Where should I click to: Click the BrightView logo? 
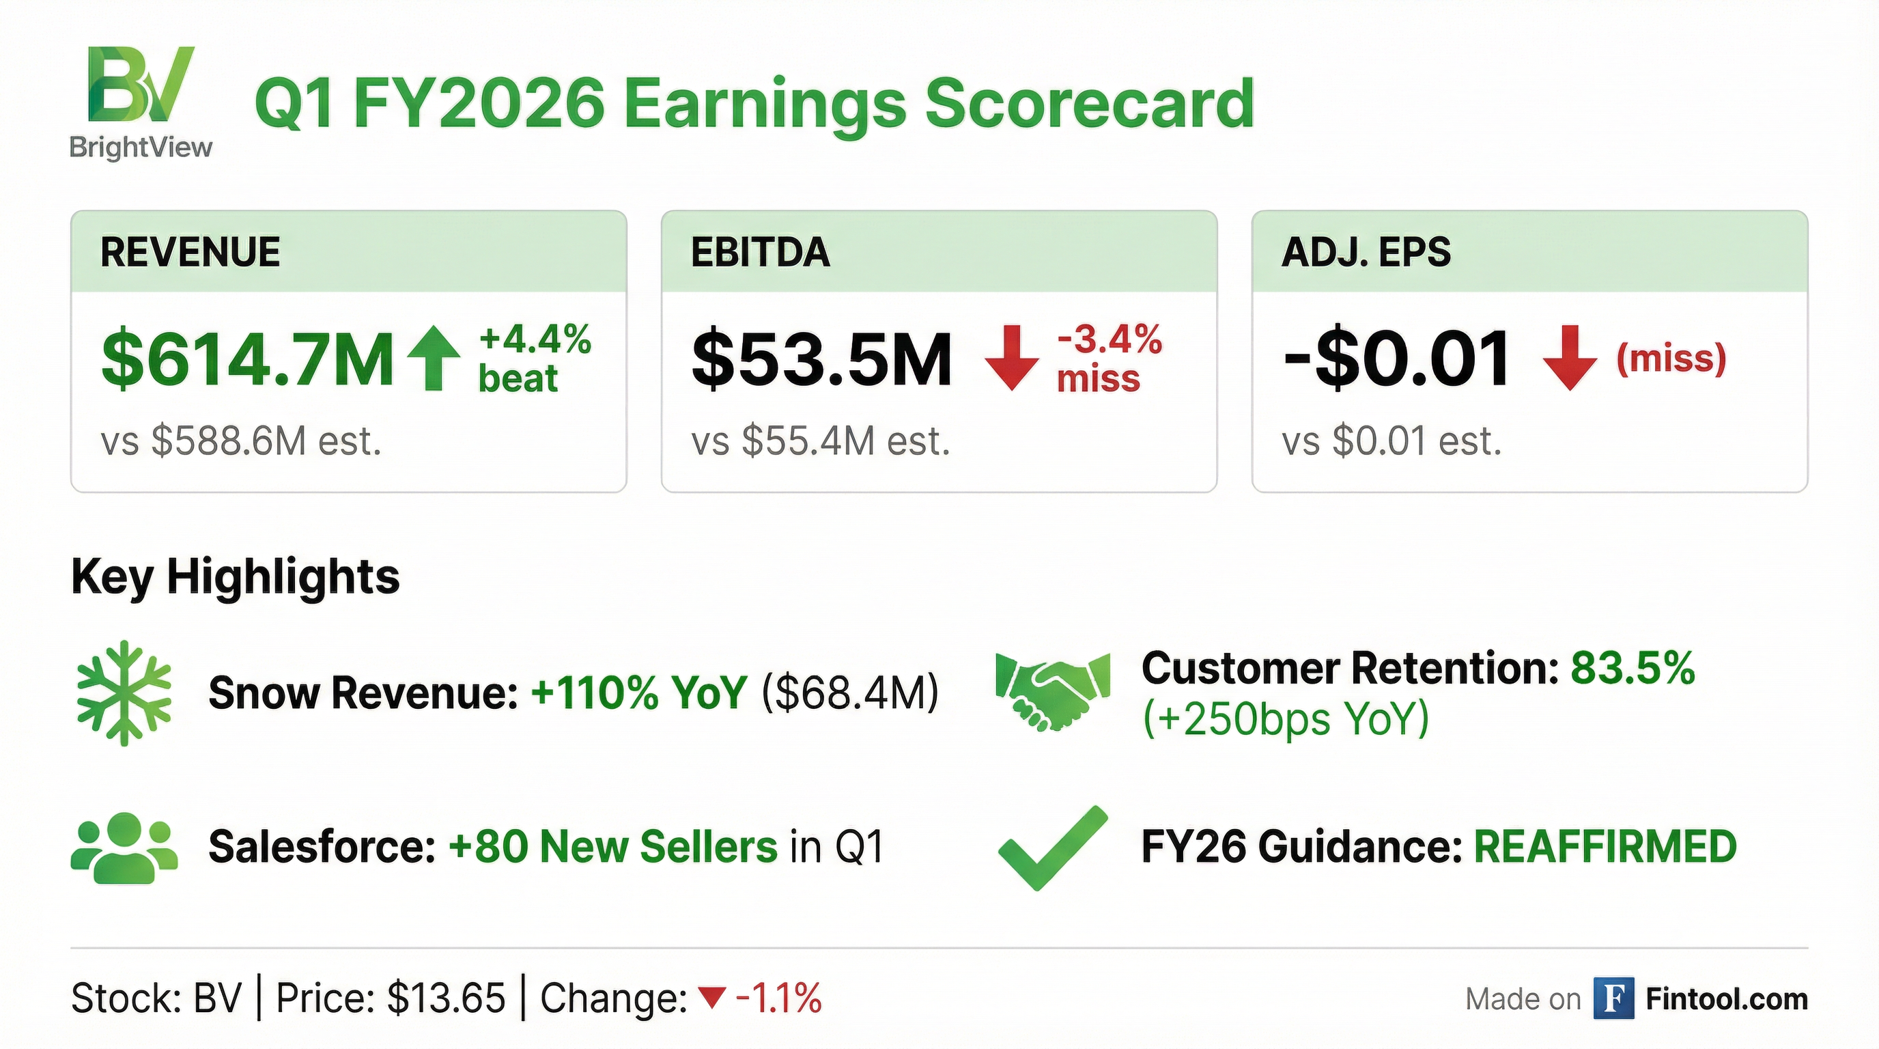click(141, 102)
